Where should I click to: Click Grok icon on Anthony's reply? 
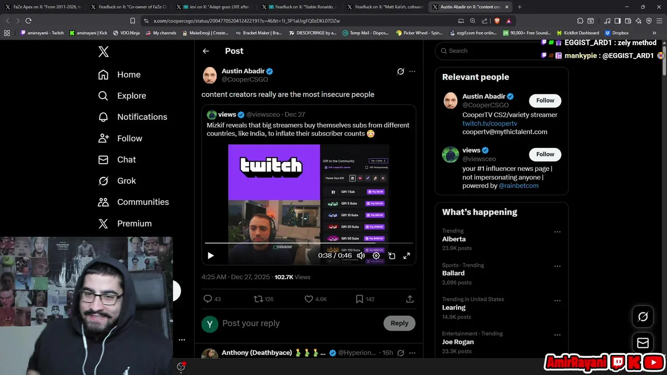tap(400, 353)
